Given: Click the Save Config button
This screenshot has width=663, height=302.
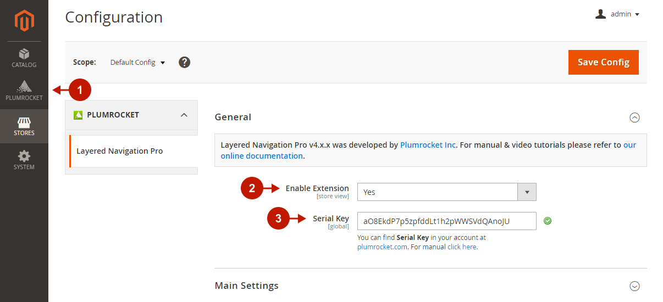Looking at the screenshot, I should [x=603, y=62].
